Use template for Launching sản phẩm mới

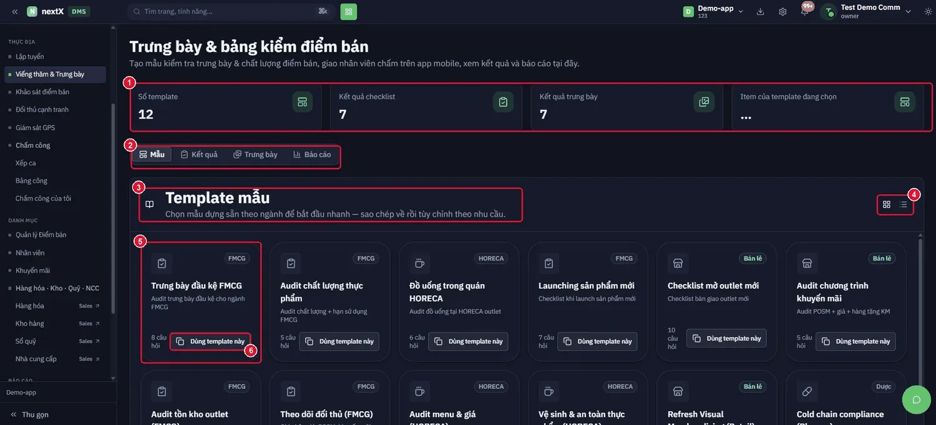pos(598,341)
